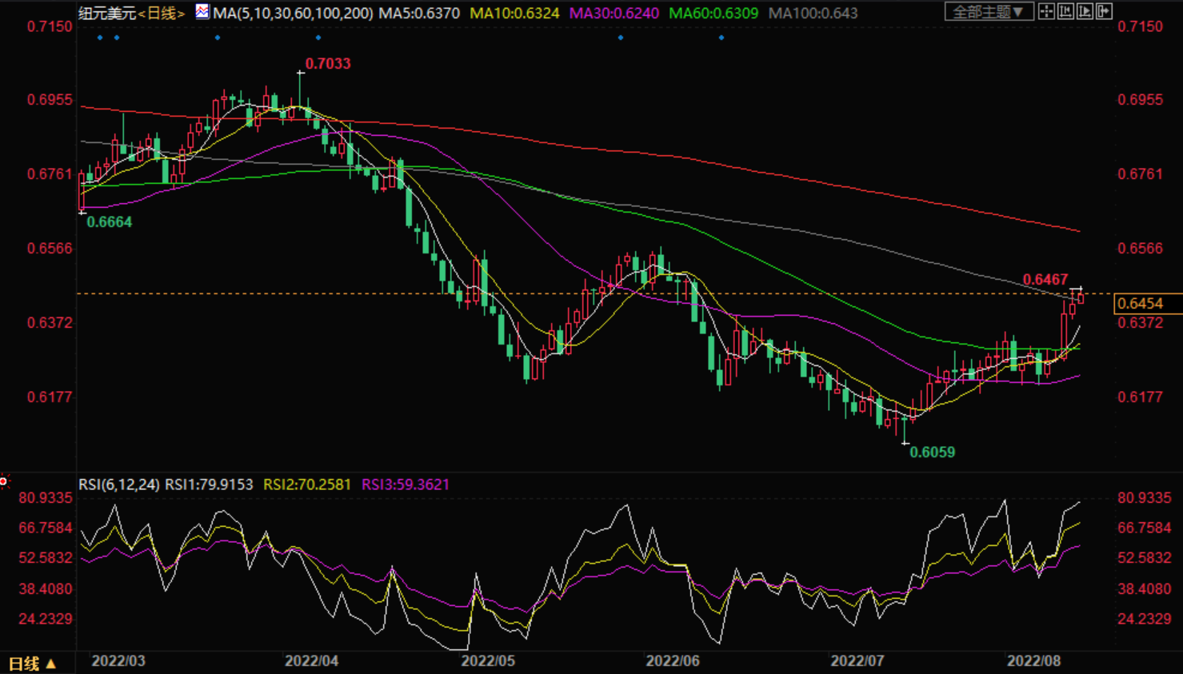
Task: Click the 0.6664 low price marker
Action: (x=110, y=222)
